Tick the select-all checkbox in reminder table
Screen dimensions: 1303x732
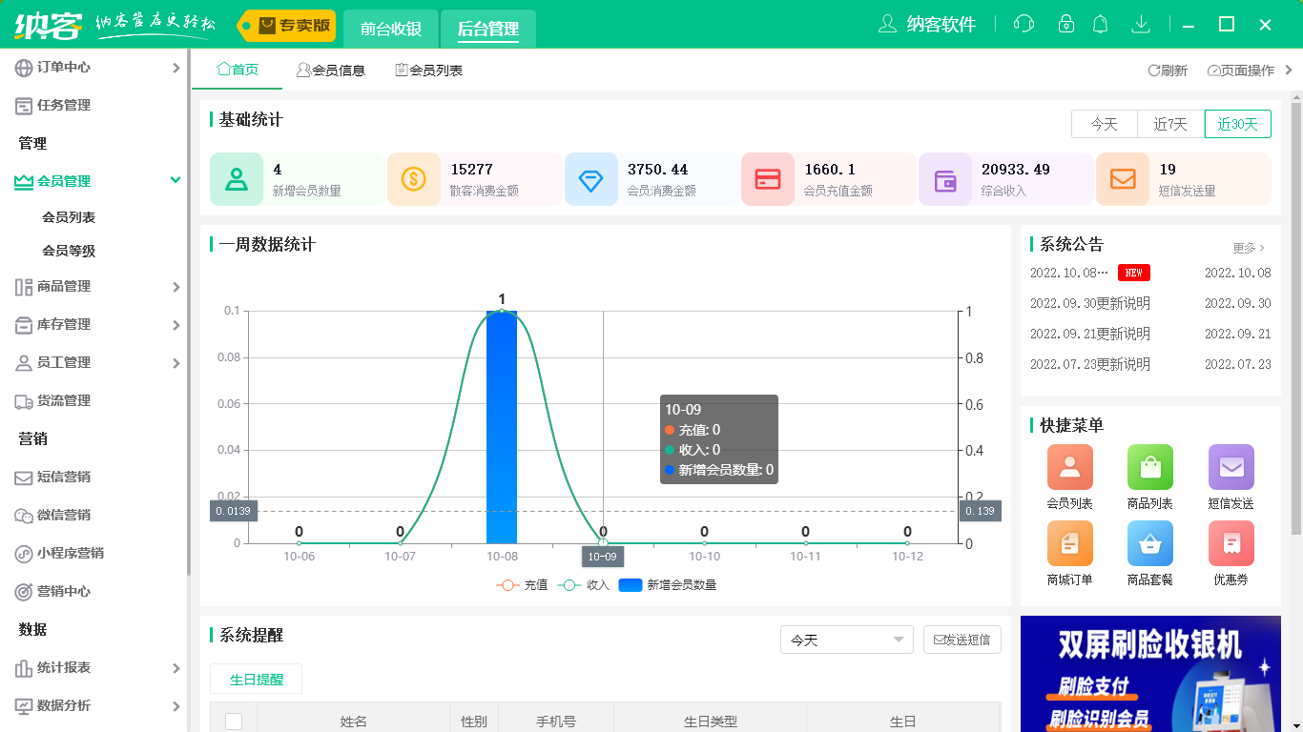[234, 722]
